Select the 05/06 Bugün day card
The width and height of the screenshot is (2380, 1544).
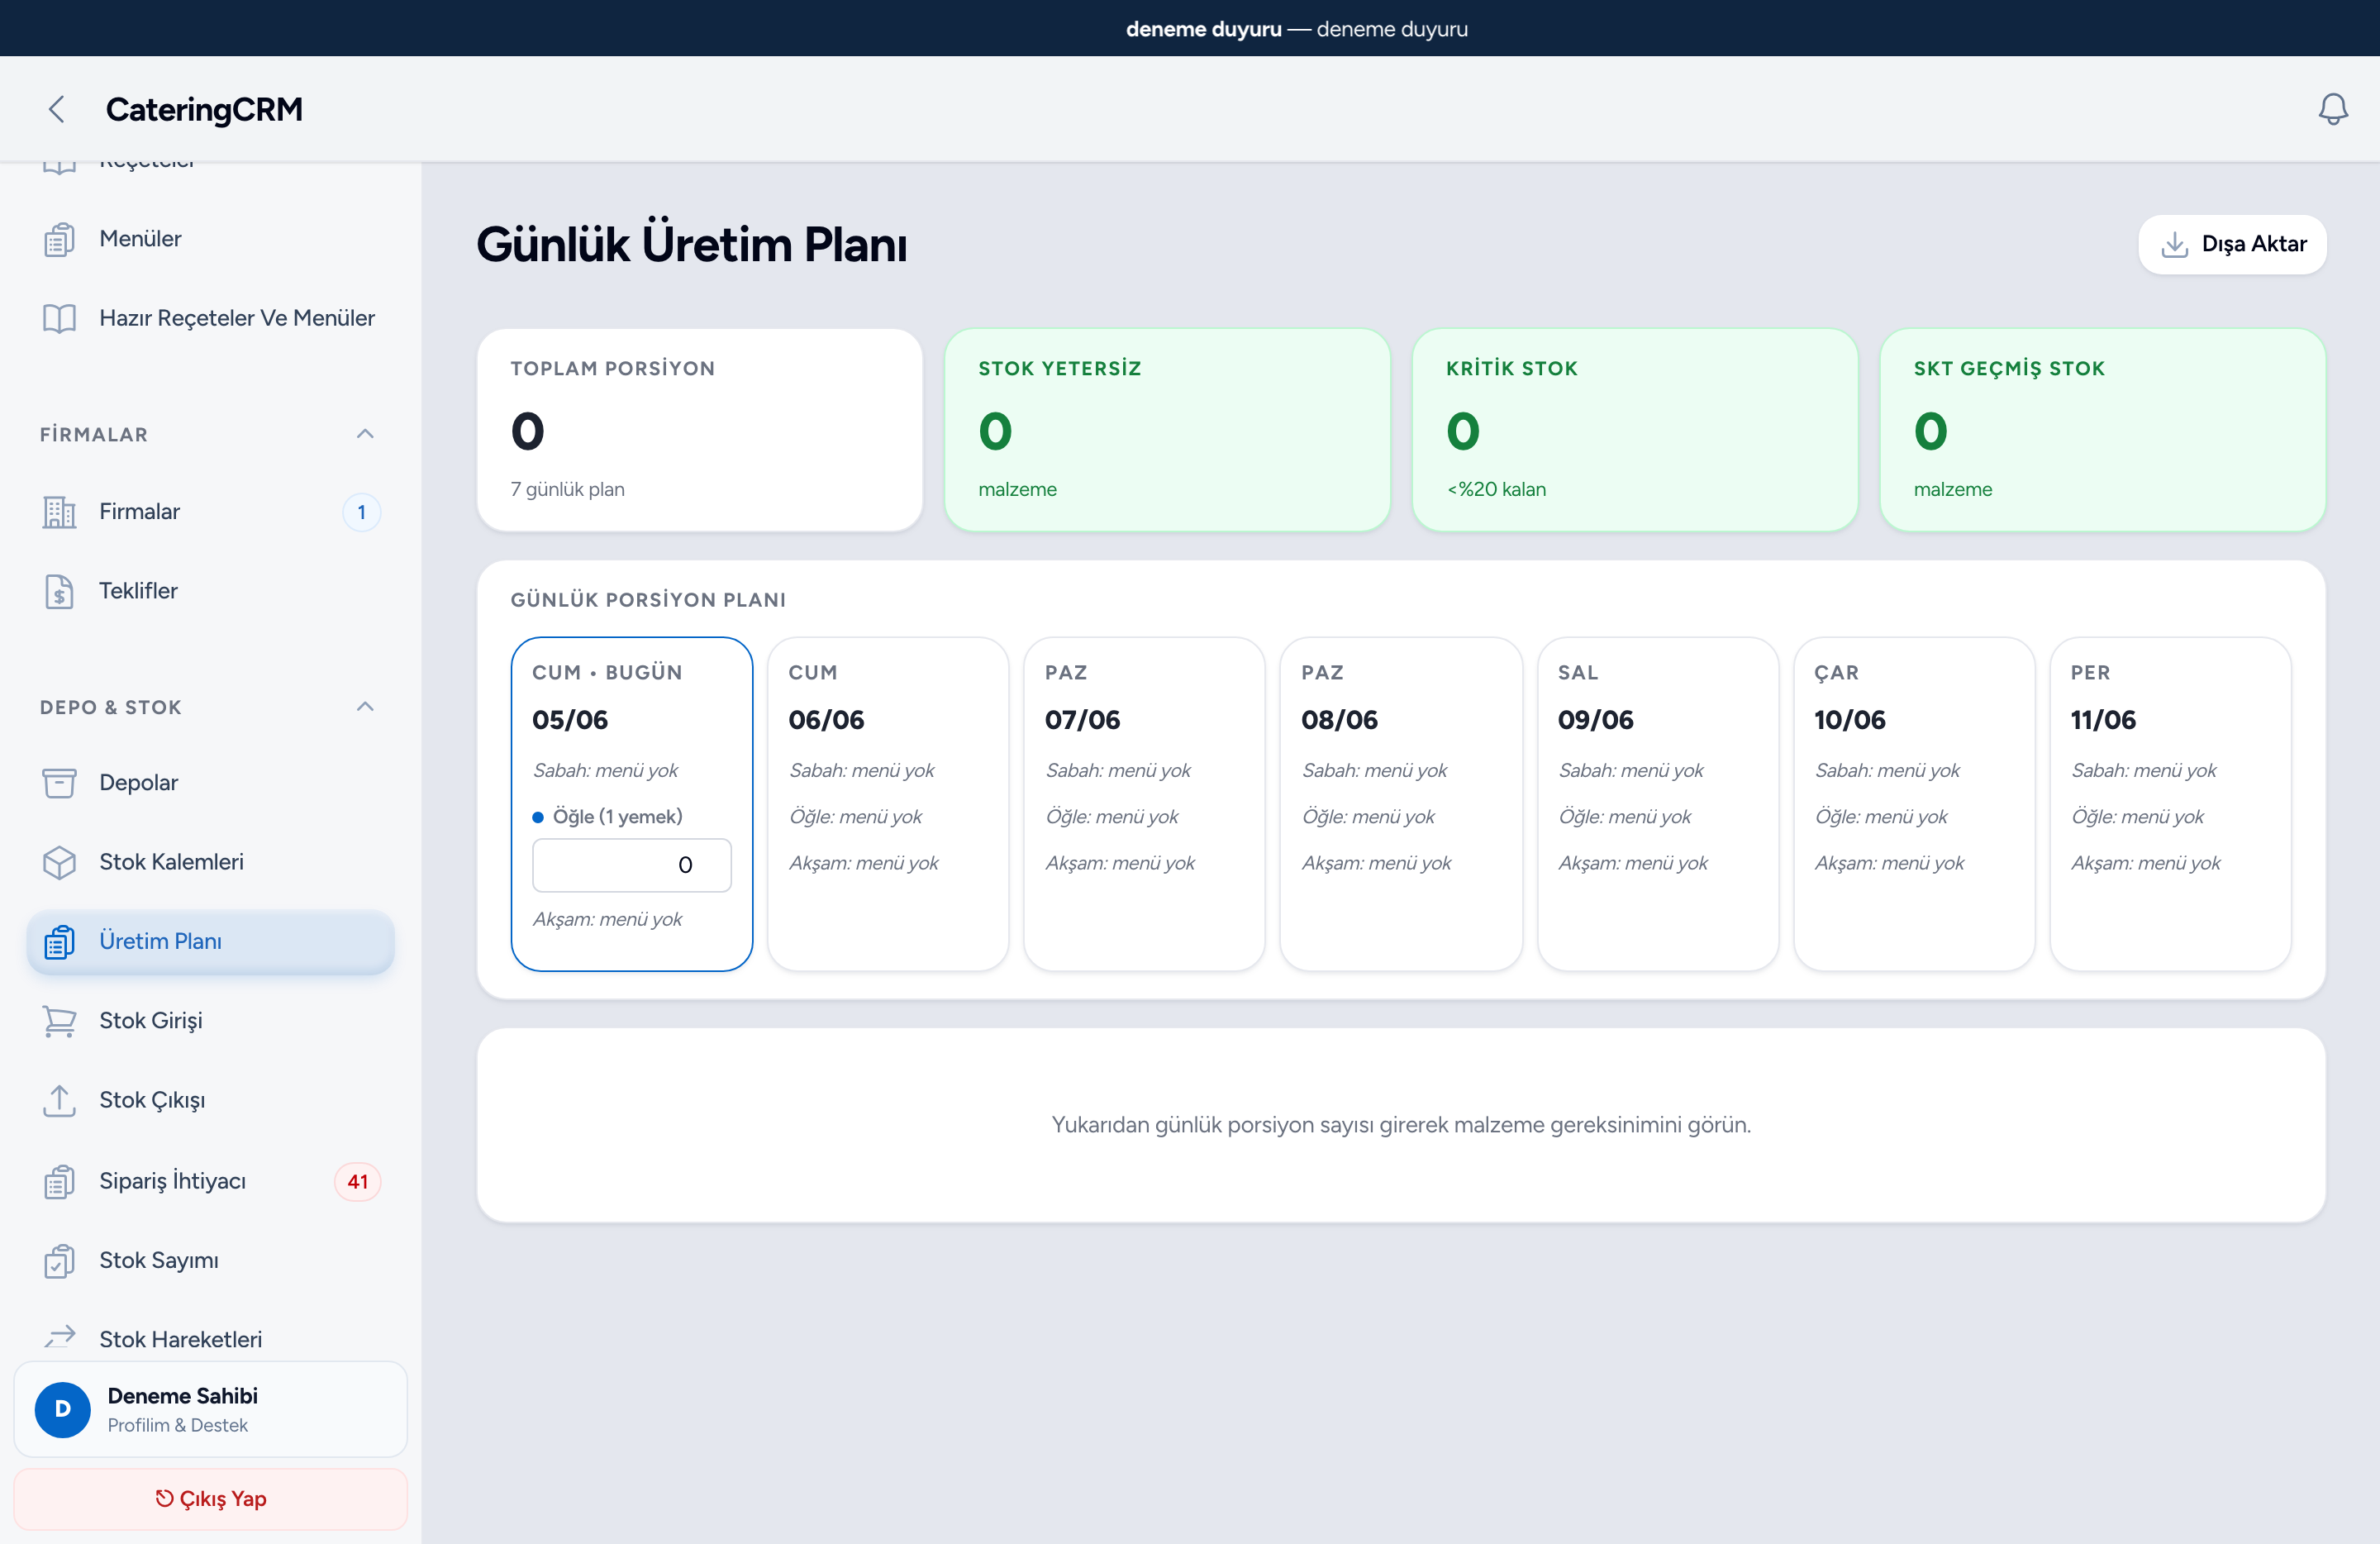click(x=632, y=804)
